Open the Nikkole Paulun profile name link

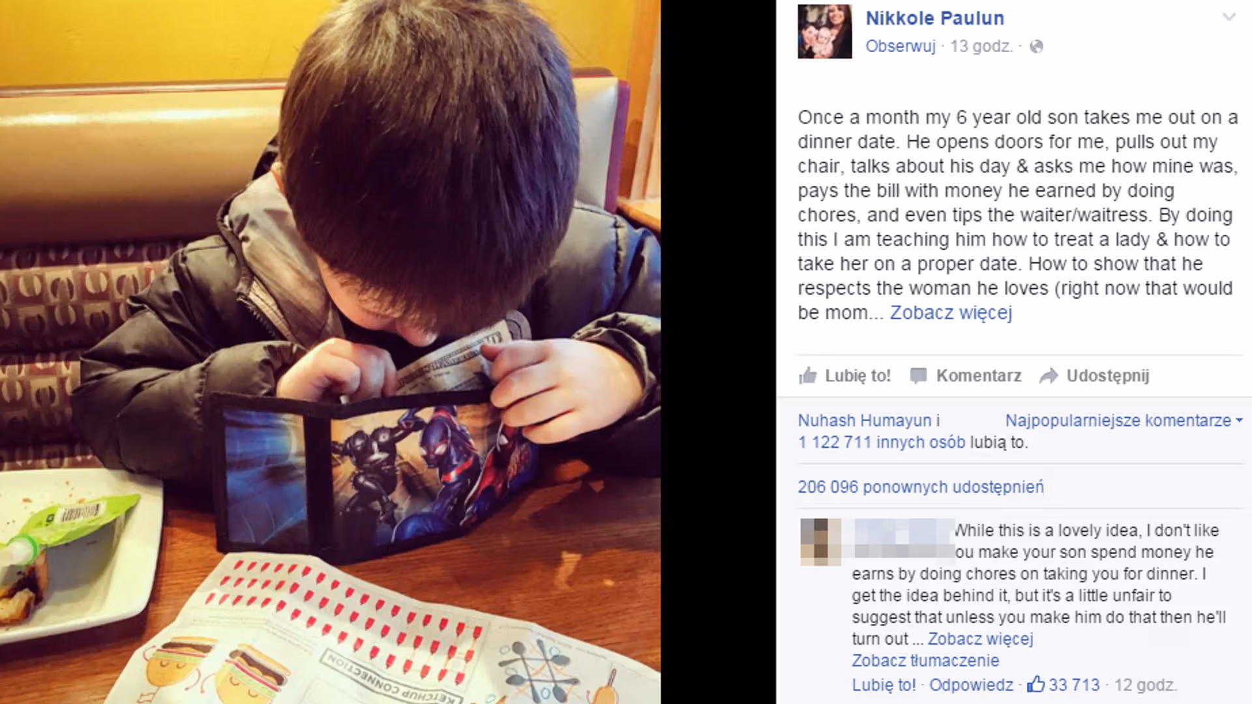pyautogui.click(x=934, y=18)
